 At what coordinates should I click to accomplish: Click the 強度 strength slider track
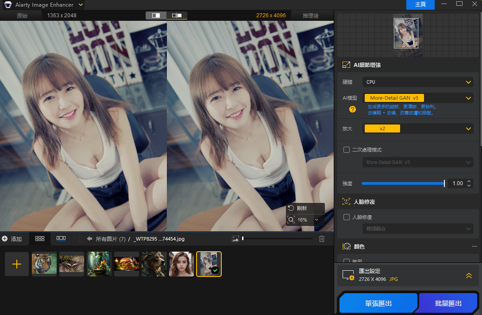tap(402, 183)
